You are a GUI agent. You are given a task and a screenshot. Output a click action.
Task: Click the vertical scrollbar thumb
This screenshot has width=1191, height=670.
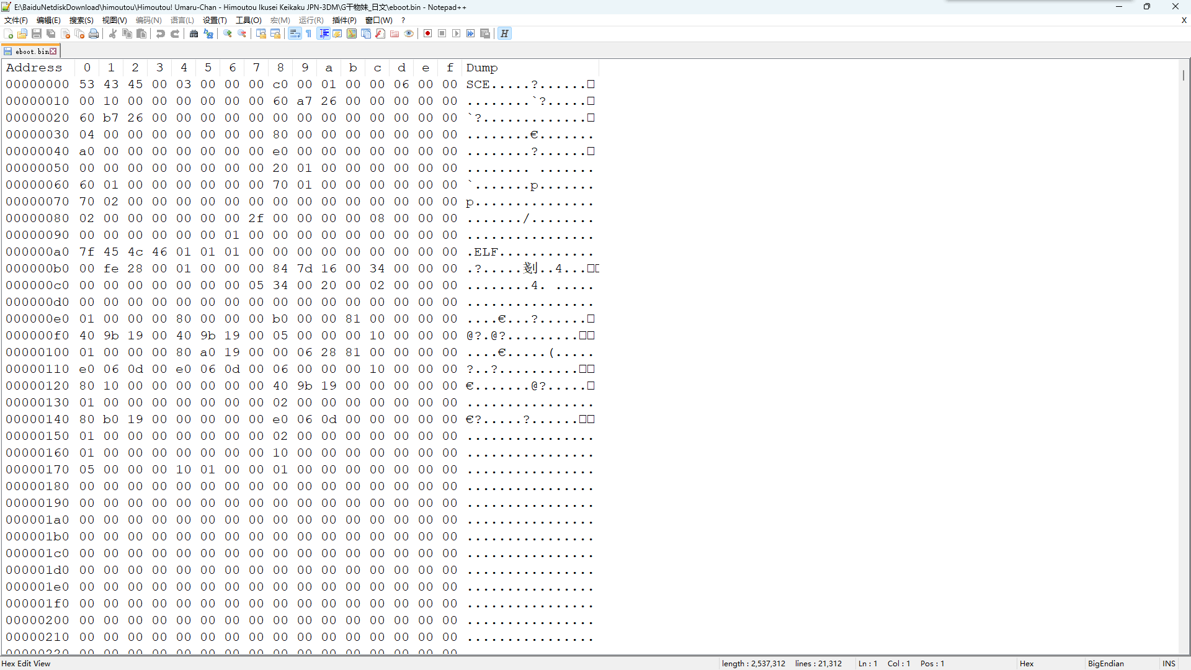point(1184,76)
